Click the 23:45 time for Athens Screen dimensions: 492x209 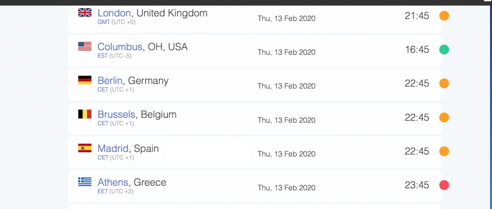coord(417,185)
